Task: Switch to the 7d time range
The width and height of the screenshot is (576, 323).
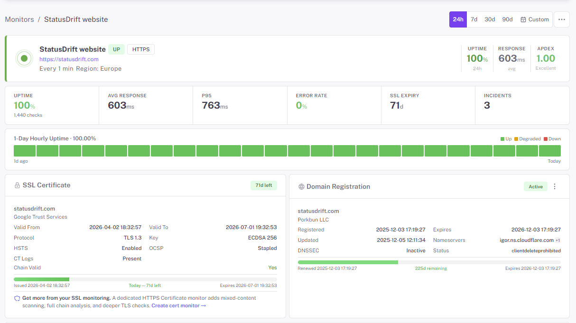Action: (x=474, y=19)
